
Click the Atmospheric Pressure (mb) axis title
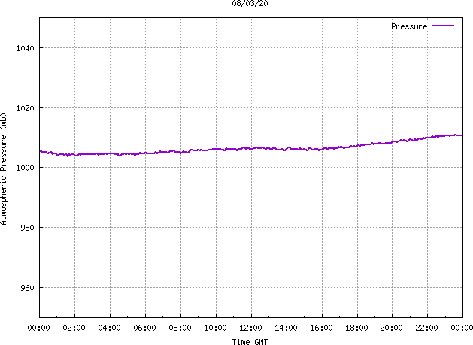(x=3, y=169)
